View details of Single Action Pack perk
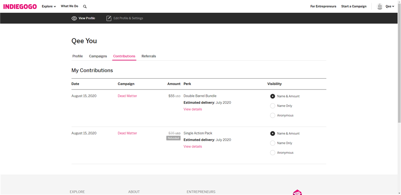The image size is (401, 195). [x=193, y=146]
